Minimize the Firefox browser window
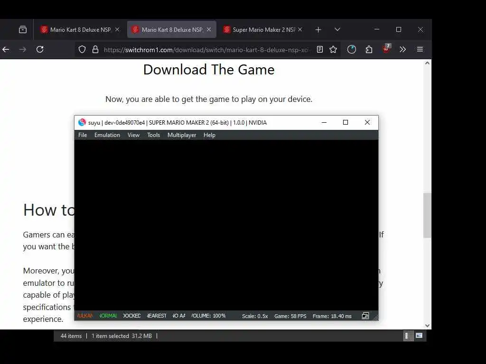 coord(377,29)
